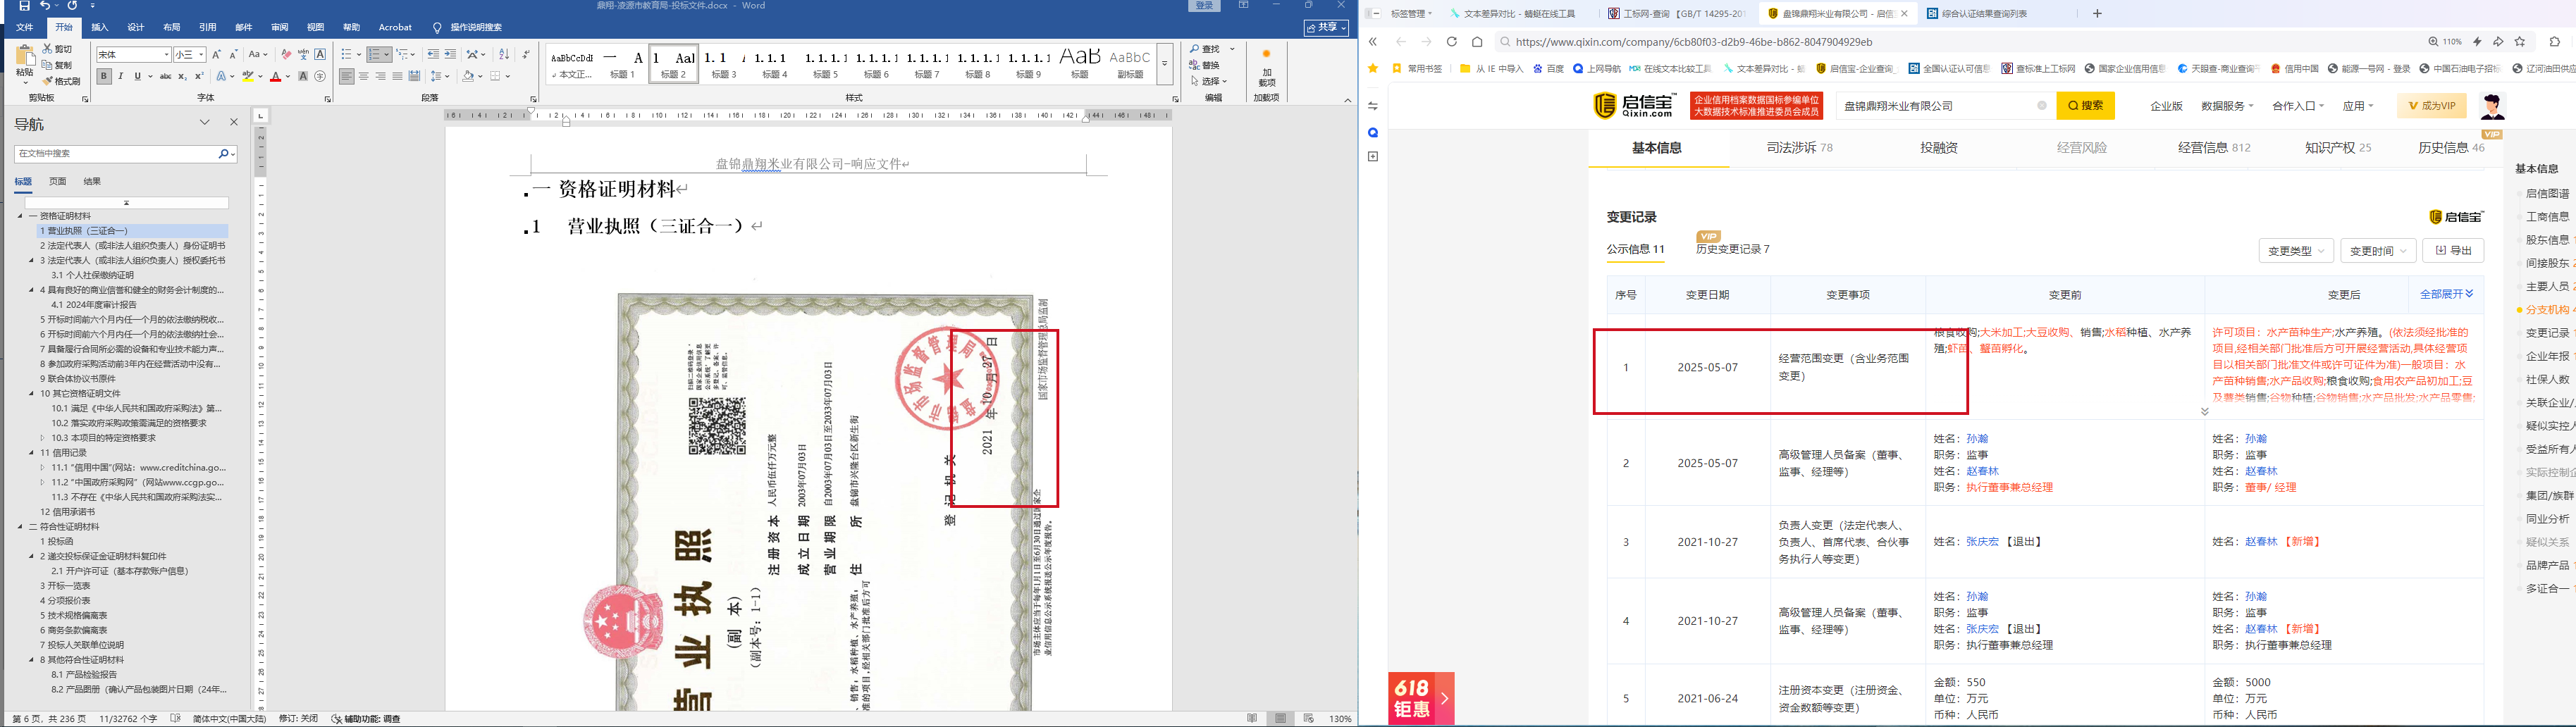
Task: Open the 变更类型 filter dropdown
Action: click(2295, 251)
